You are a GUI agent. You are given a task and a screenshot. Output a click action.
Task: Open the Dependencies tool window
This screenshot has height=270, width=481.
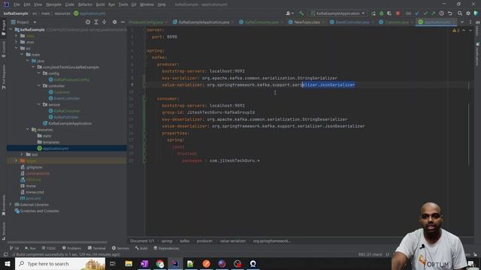pyautogui.click(x=166, y=248)
